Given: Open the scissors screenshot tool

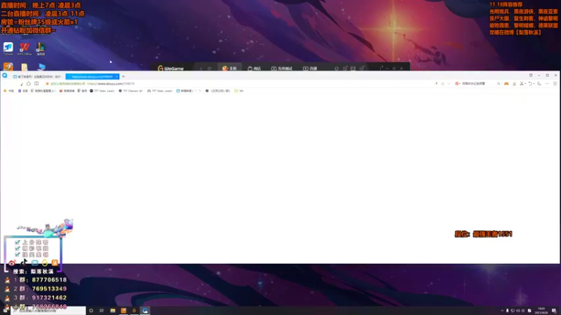Looking at the screenshot, I should (522, 83).
